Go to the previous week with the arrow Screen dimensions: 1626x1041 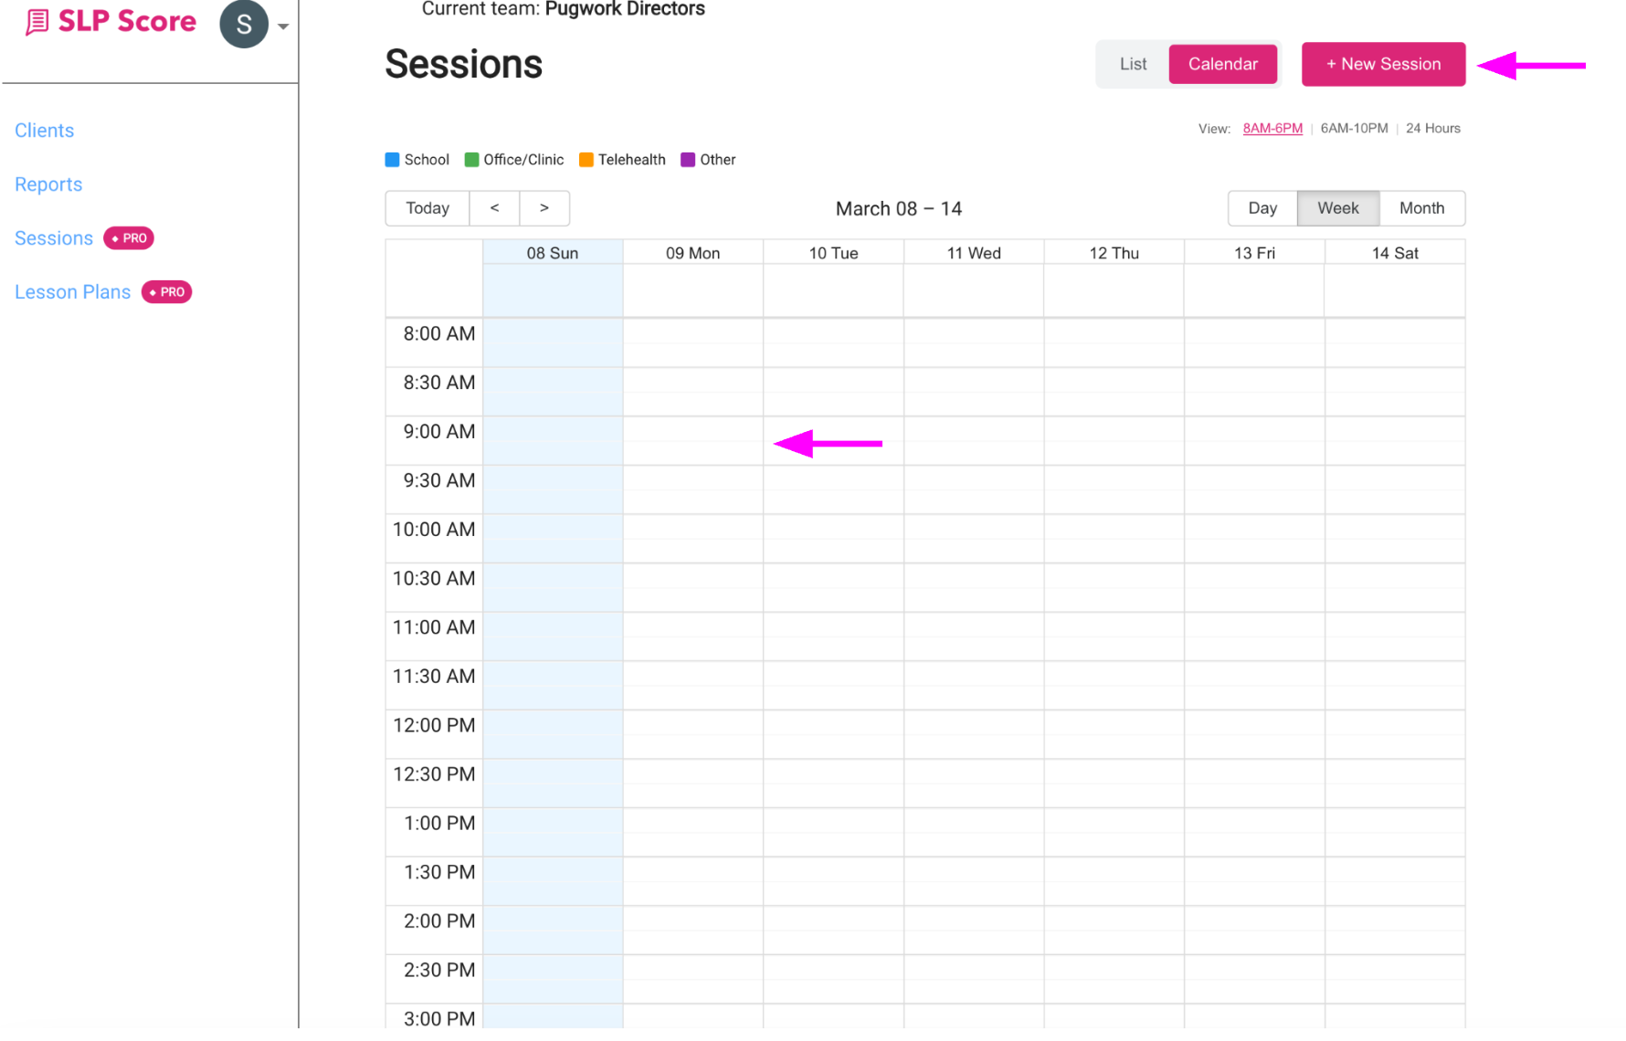tap(494, 208)
